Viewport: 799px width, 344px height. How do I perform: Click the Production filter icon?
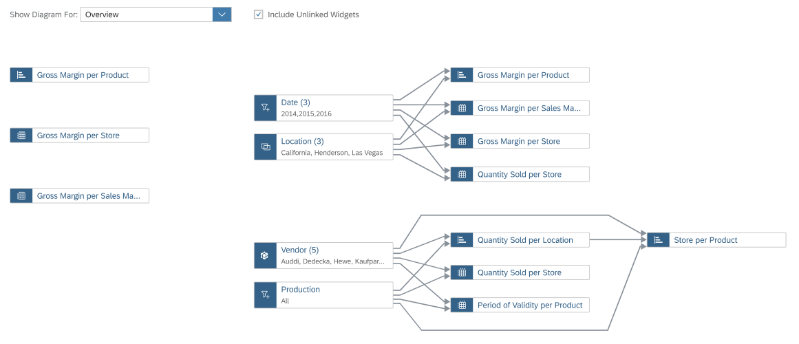tap(265, 294)
